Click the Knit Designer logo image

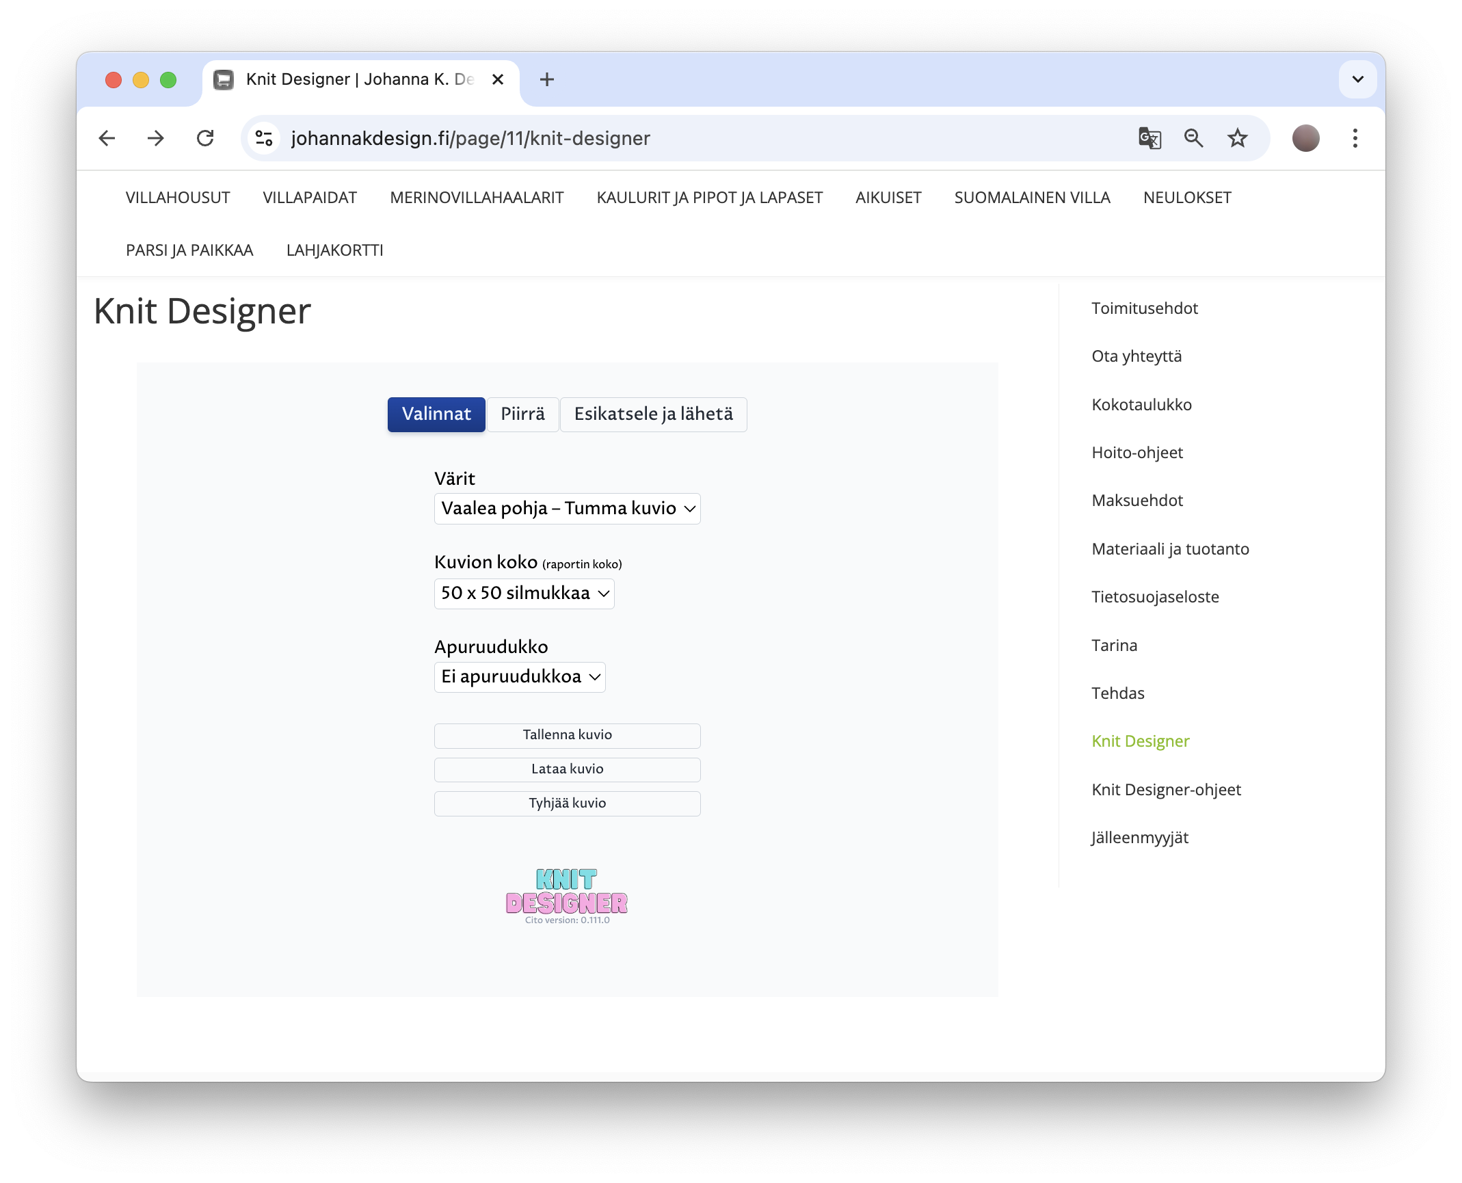[x=567, y=891]
